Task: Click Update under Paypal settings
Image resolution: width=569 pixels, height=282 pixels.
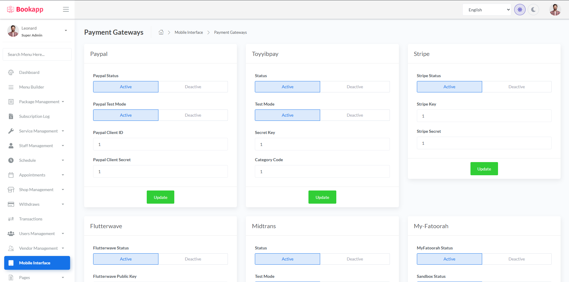Action: [160, 197]
